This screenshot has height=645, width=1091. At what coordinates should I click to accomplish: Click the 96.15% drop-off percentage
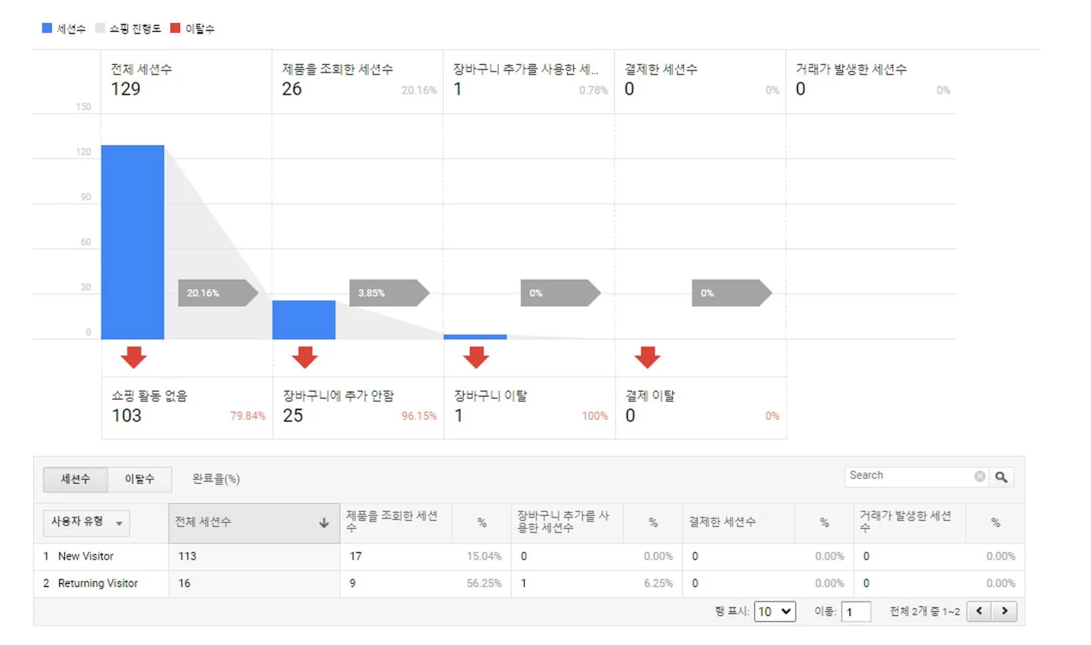[x=419, y=416]
